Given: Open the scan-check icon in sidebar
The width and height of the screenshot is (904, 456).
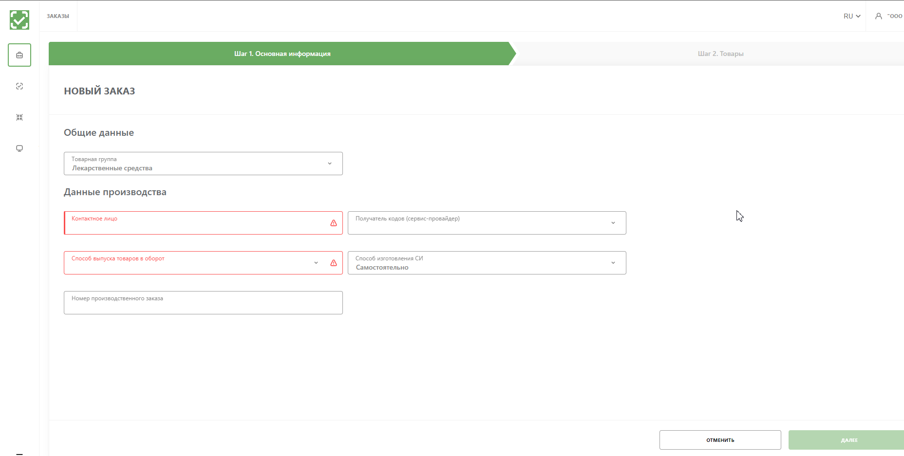Looking at the screenshot, I should coord(19,86).
